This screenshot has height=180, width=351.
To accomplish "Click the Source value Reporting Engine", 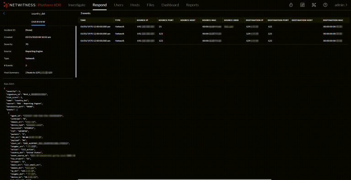I will 34,51.
